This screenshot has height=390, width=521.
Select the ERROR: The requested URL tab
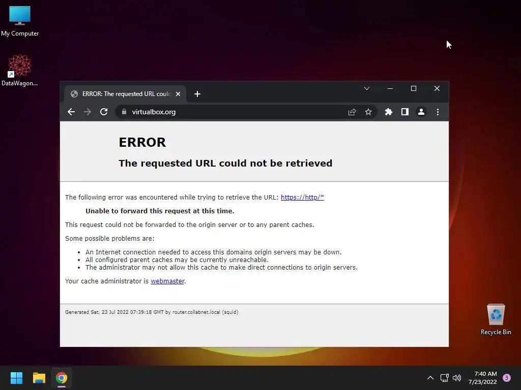tap(125, 94)
